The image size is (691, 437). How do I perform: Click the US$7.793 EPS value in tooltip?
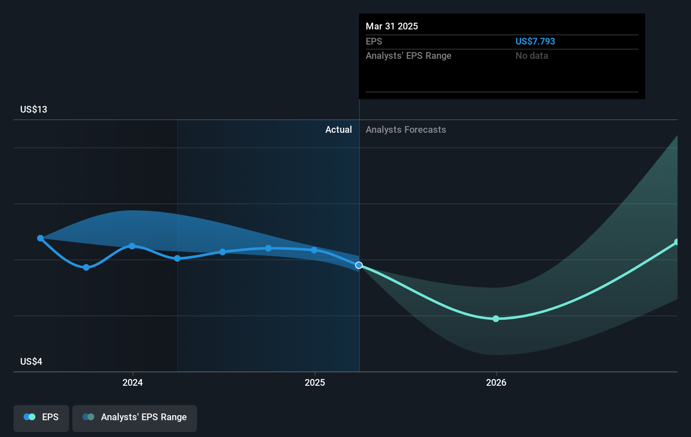(535, 41)
